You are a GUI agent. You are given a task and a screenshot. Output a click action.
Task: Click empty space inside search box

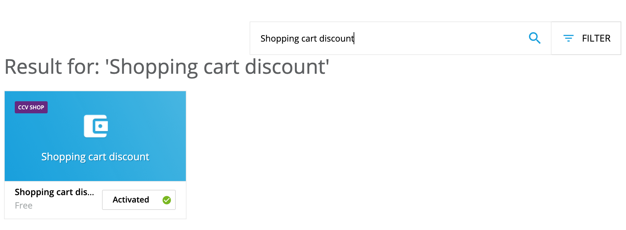[x=436, y=38]
